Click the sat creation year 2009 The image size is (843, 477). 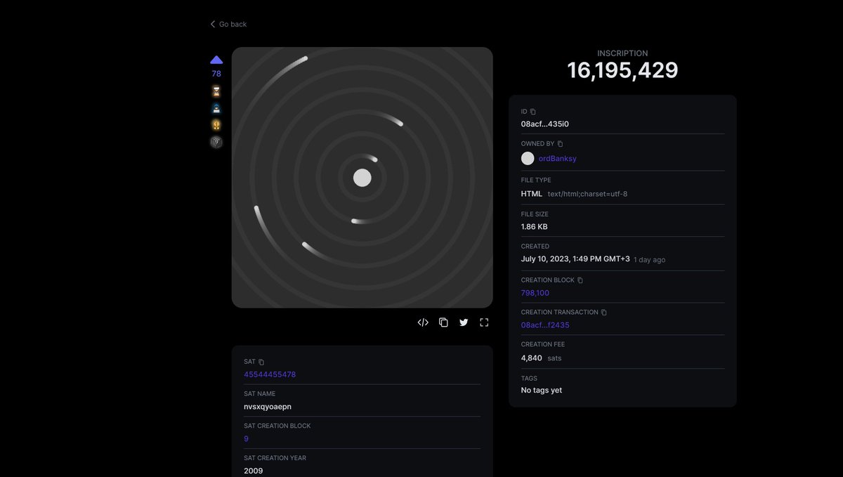pyautogui.click(x=254, y=471)
